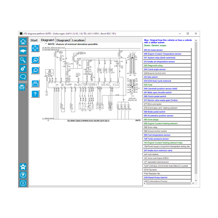Screen dimensions: 218x218
Task: Click 'CAN' CAN-bus system row
Action: click(x=167, y=166)
